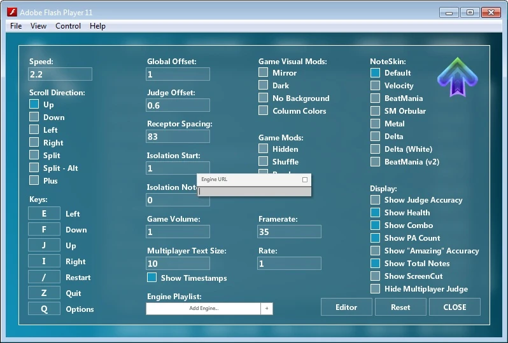
Task: Click the Reset button
Action: (x=400, y=307)
